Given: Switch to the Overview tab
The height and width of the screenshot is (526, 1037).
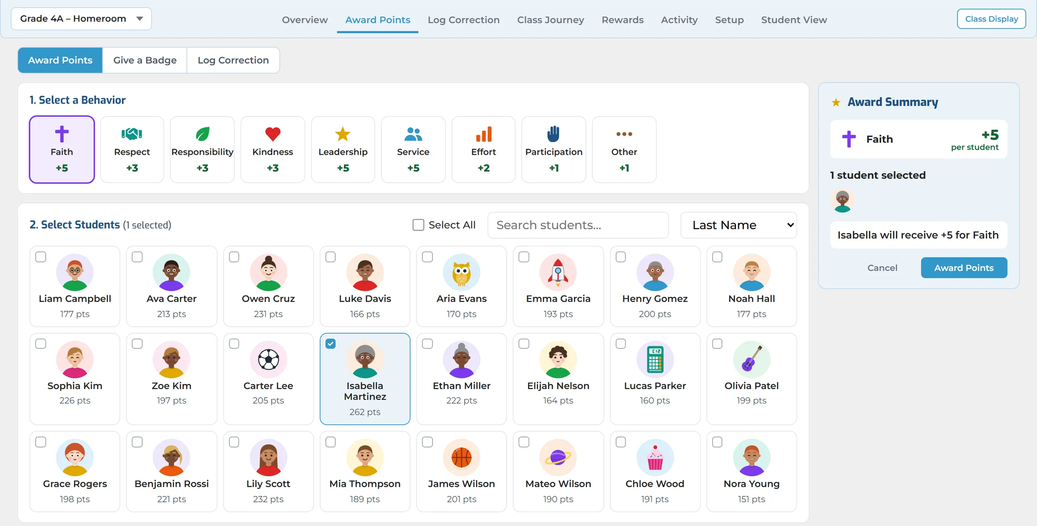Looking at the screenshot, I should (305, 20).
